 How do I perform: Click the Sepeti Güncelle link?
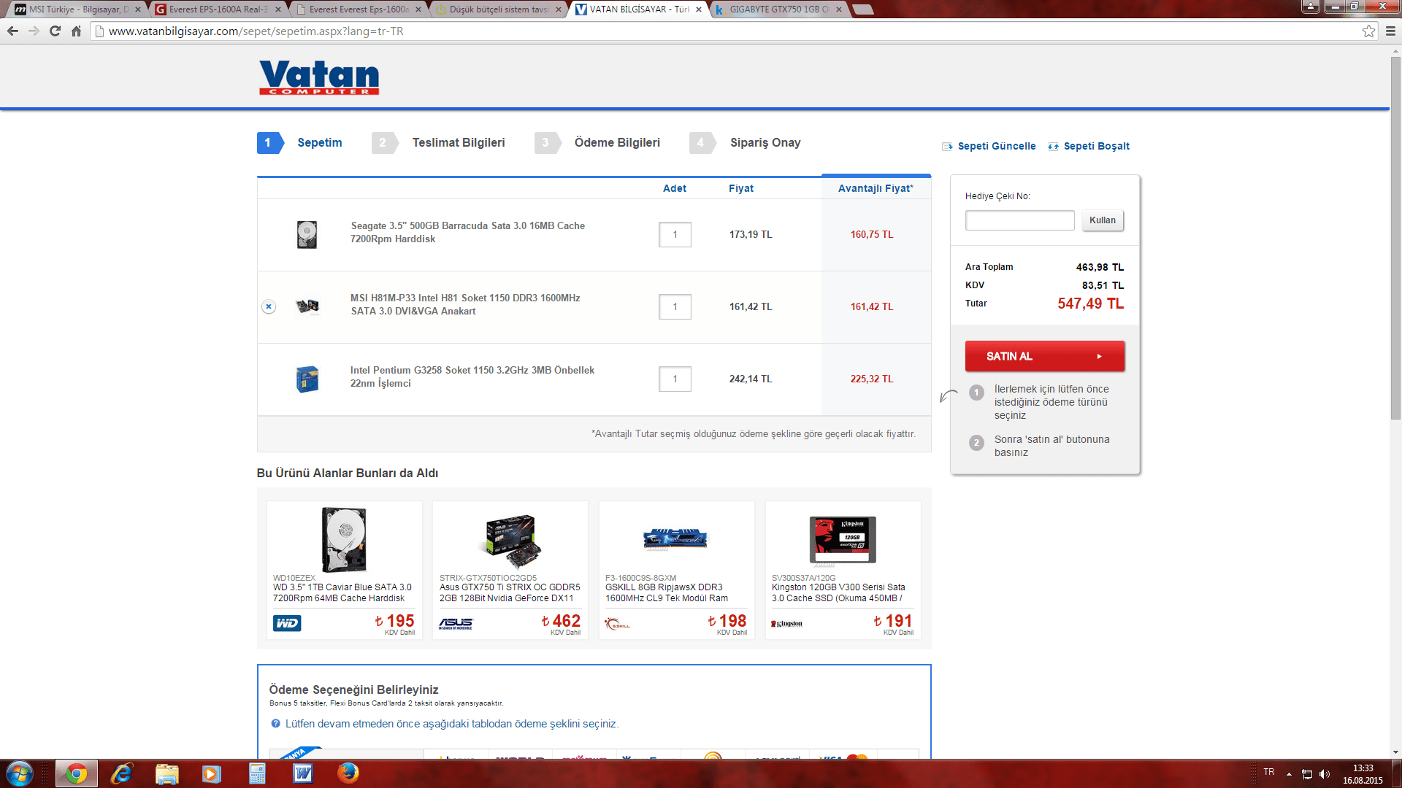point(996,146)
